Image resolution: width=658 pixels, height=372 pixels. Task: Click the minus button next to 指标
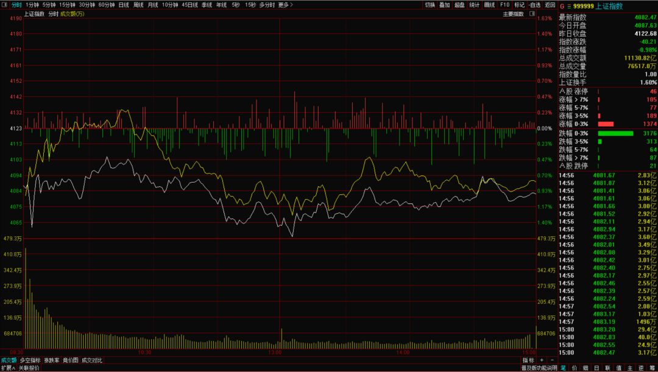point(551,360)
